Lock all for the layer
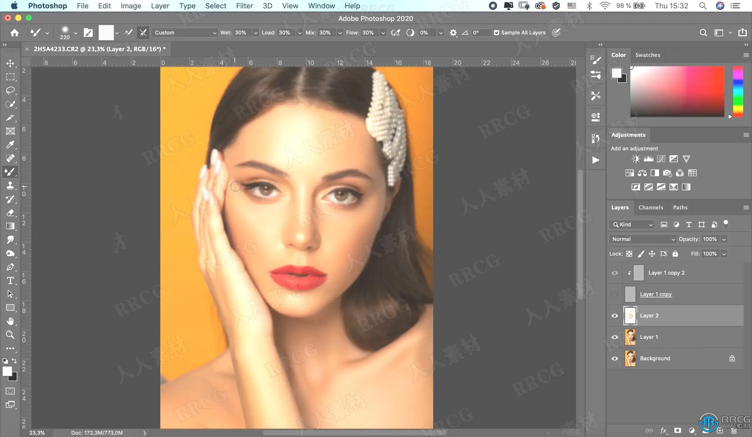This screenshot has height=437, width=752. (675, 253)
